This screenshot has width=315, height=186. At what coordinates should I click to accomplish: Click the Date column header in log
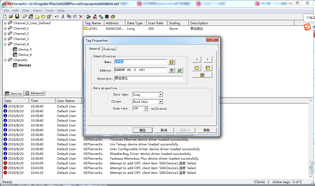pos(16,101)
